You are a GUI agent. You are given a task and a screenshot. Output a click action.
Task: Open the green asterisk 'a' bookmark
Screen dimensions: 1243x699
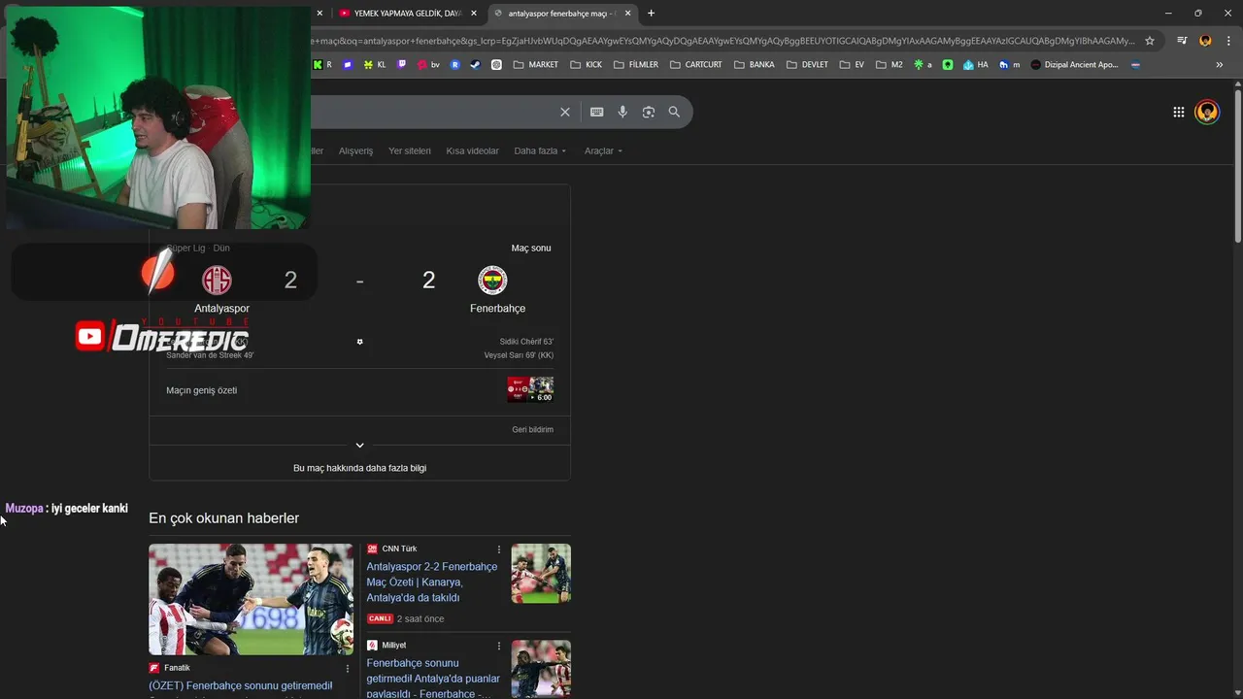(x=923, y=65)
